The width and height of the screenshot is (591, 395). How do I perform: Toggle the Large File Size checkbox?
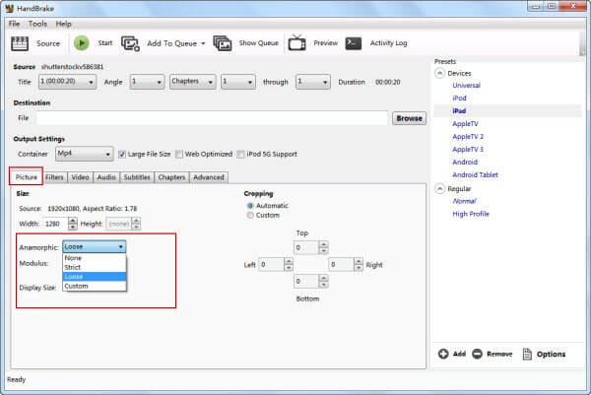click(122, 154)
